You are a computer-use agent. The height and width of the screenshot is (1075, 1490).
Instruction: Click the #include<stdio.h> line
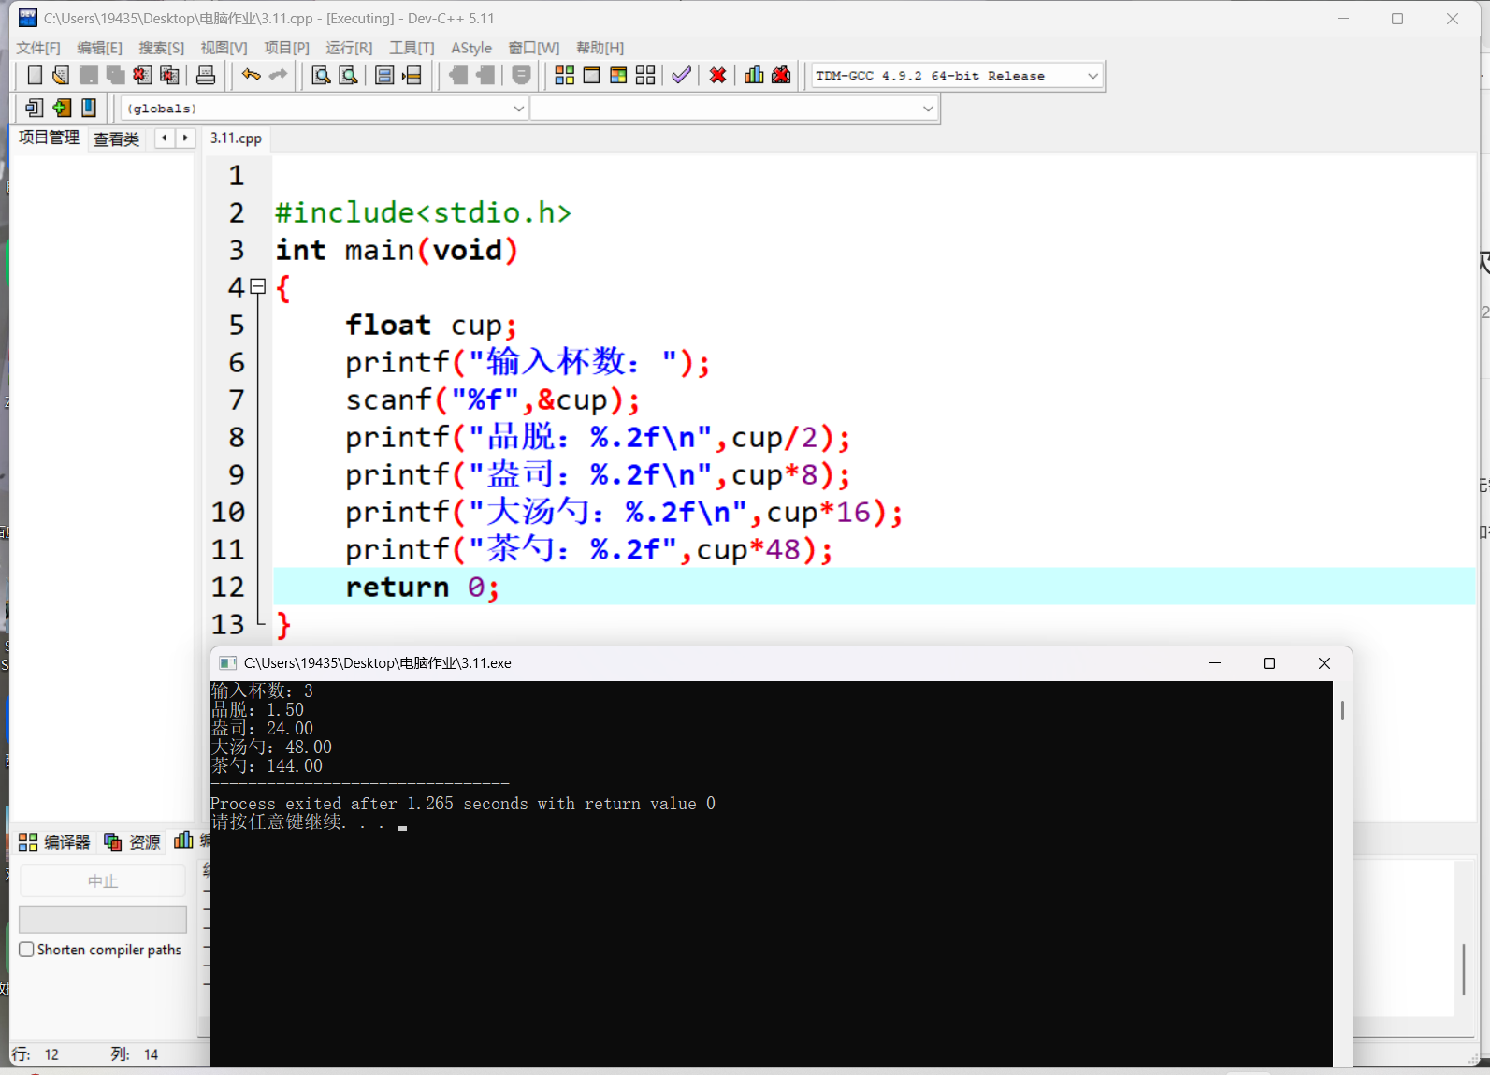tap(423, 212)
